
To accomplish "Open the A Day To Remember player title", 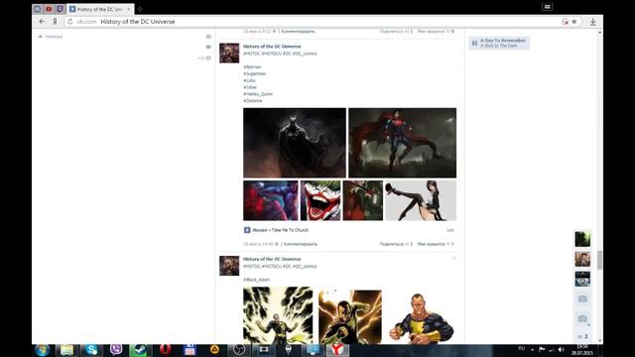I will 503,41.
